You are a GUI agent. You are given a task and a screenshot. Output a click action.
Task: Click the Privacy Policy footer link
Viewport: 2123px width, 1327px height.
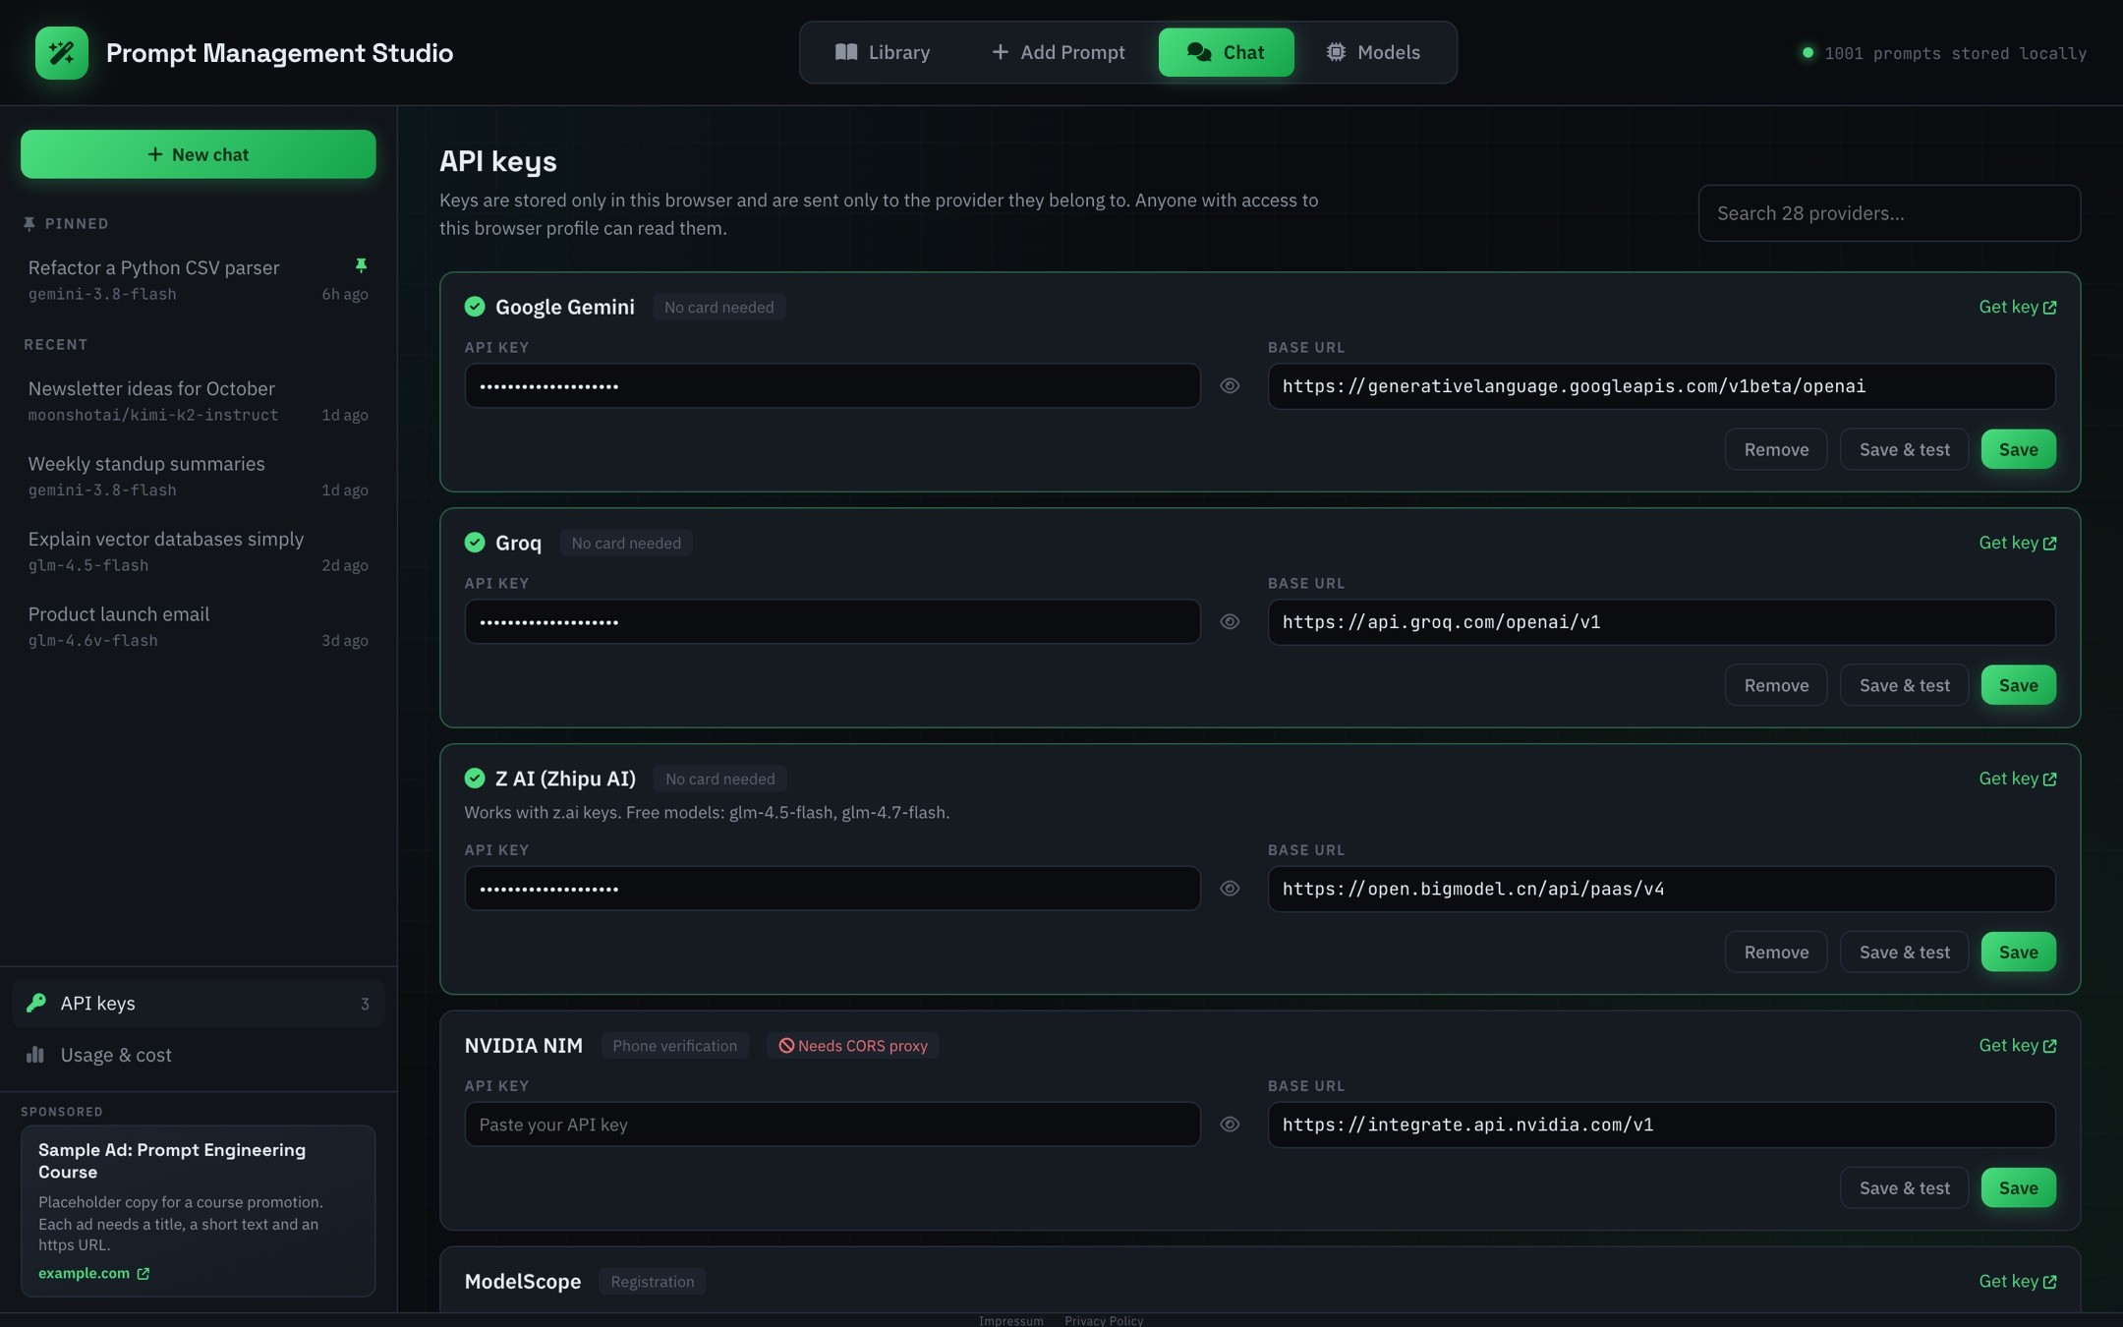point(1104,1320)
